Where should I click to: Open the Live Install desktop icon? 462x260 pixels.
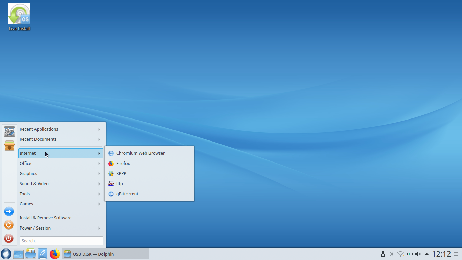coord(19,17)
